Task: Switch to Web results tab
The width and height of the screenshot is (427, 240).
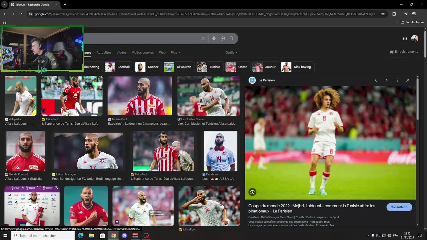Action: (x=162, y=52)
